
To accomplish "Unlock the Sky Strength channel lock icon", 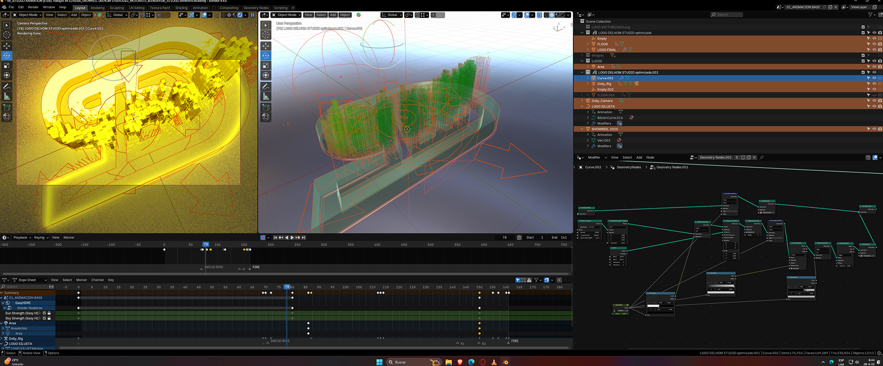I will (x=49, y=318).
